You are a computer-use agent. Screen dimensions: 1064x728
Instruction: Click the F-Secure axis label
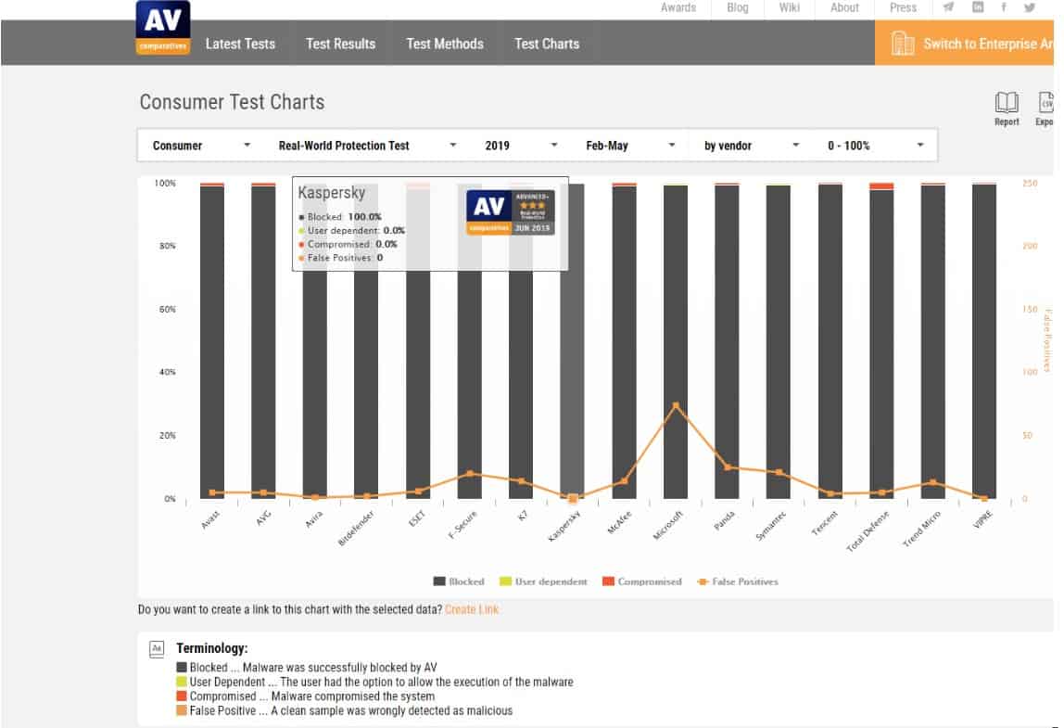pyautogui.click(x=462, y=524)
